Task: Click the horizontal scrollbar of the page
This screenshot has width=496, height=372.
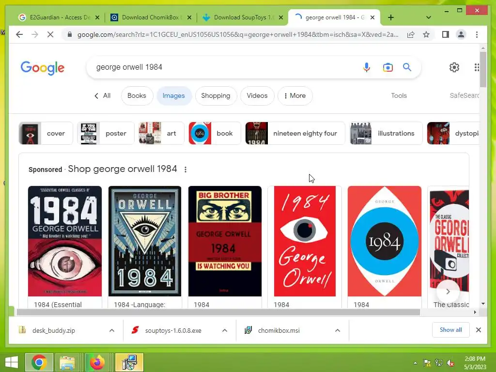Action: click(x=218, y=312)
